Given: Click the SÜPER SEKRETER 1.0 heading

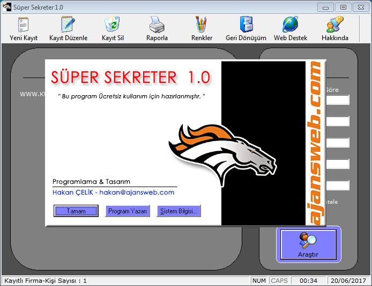Looking at the screenshot, I should point(130,78).
